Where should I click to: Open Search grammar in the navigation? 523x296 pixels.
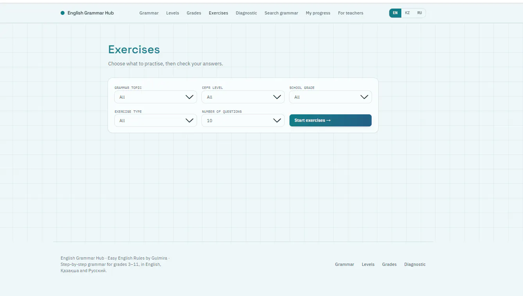[281, 13]
